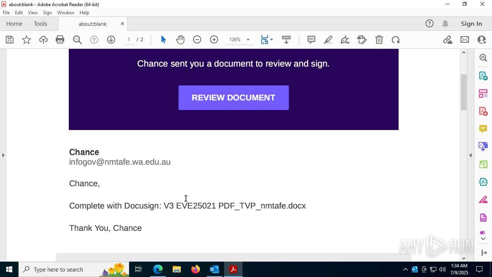Open the Fill & Sign pen tool

(345, 40)
